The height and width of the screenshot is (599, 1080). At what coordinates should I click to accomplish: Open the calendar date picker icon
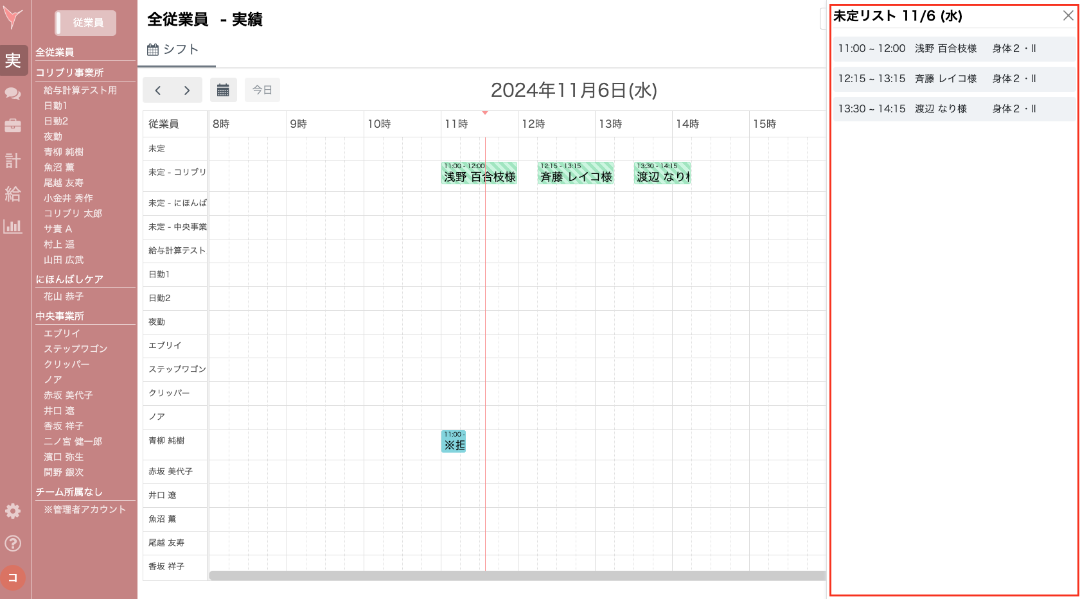pos(223,91)
